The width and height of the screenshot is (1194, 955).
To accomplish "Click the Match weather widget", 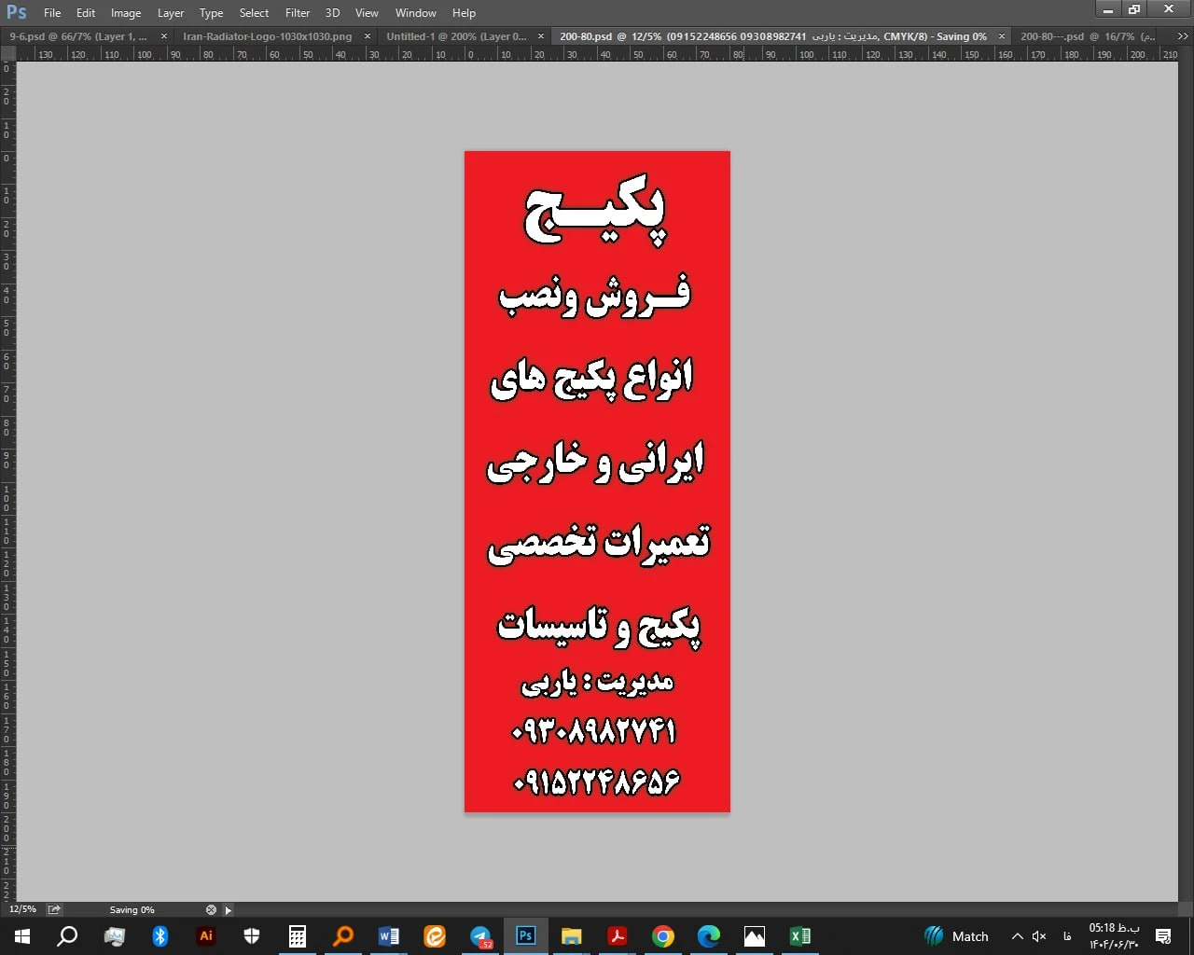I will [x=956, y=936].
